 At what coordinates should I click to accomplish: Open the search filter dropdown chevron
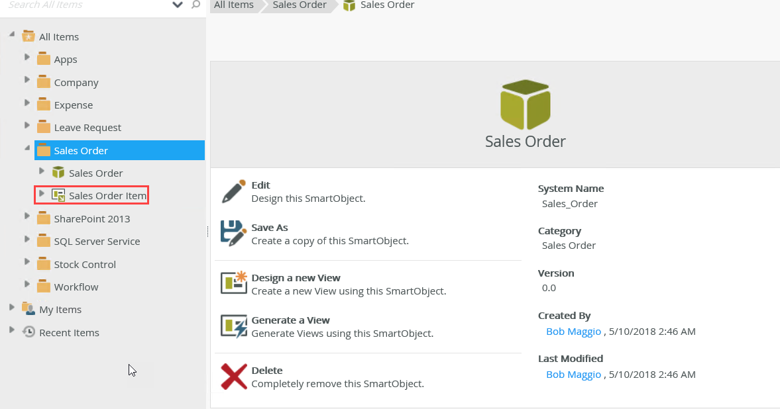point(177,5)
